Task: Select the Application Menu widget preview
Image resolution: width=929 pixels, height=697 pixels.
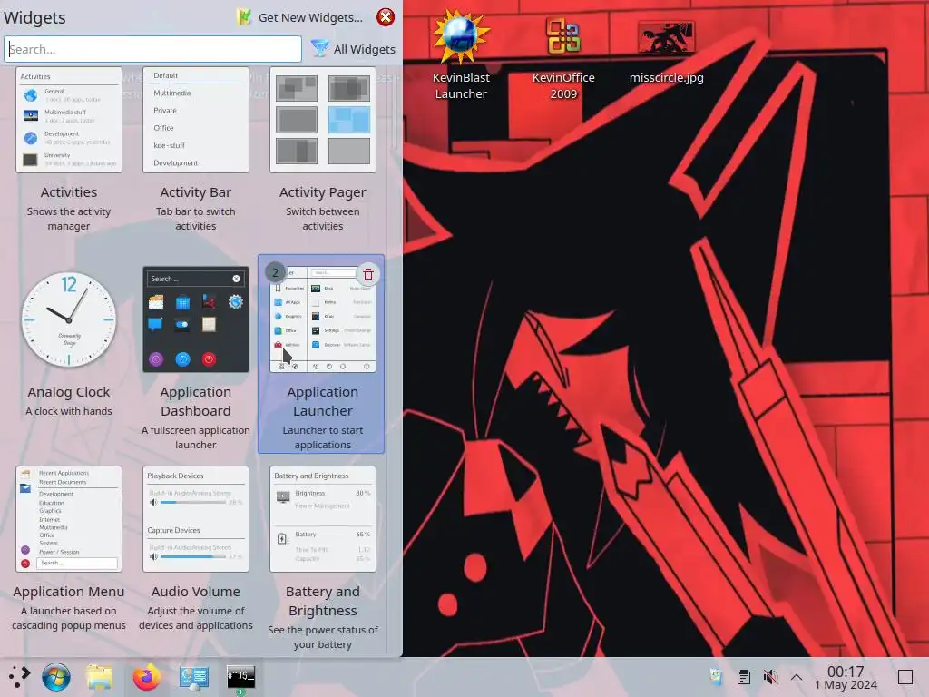Action: [69, 519]
